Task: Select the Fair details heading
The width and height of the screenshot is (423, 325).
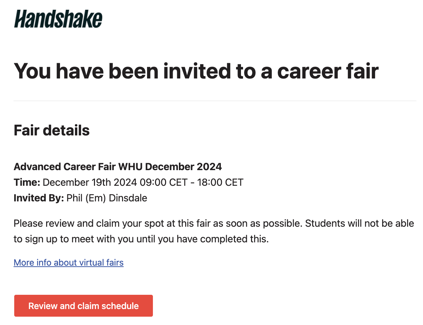Action: [x=52, y=131]
